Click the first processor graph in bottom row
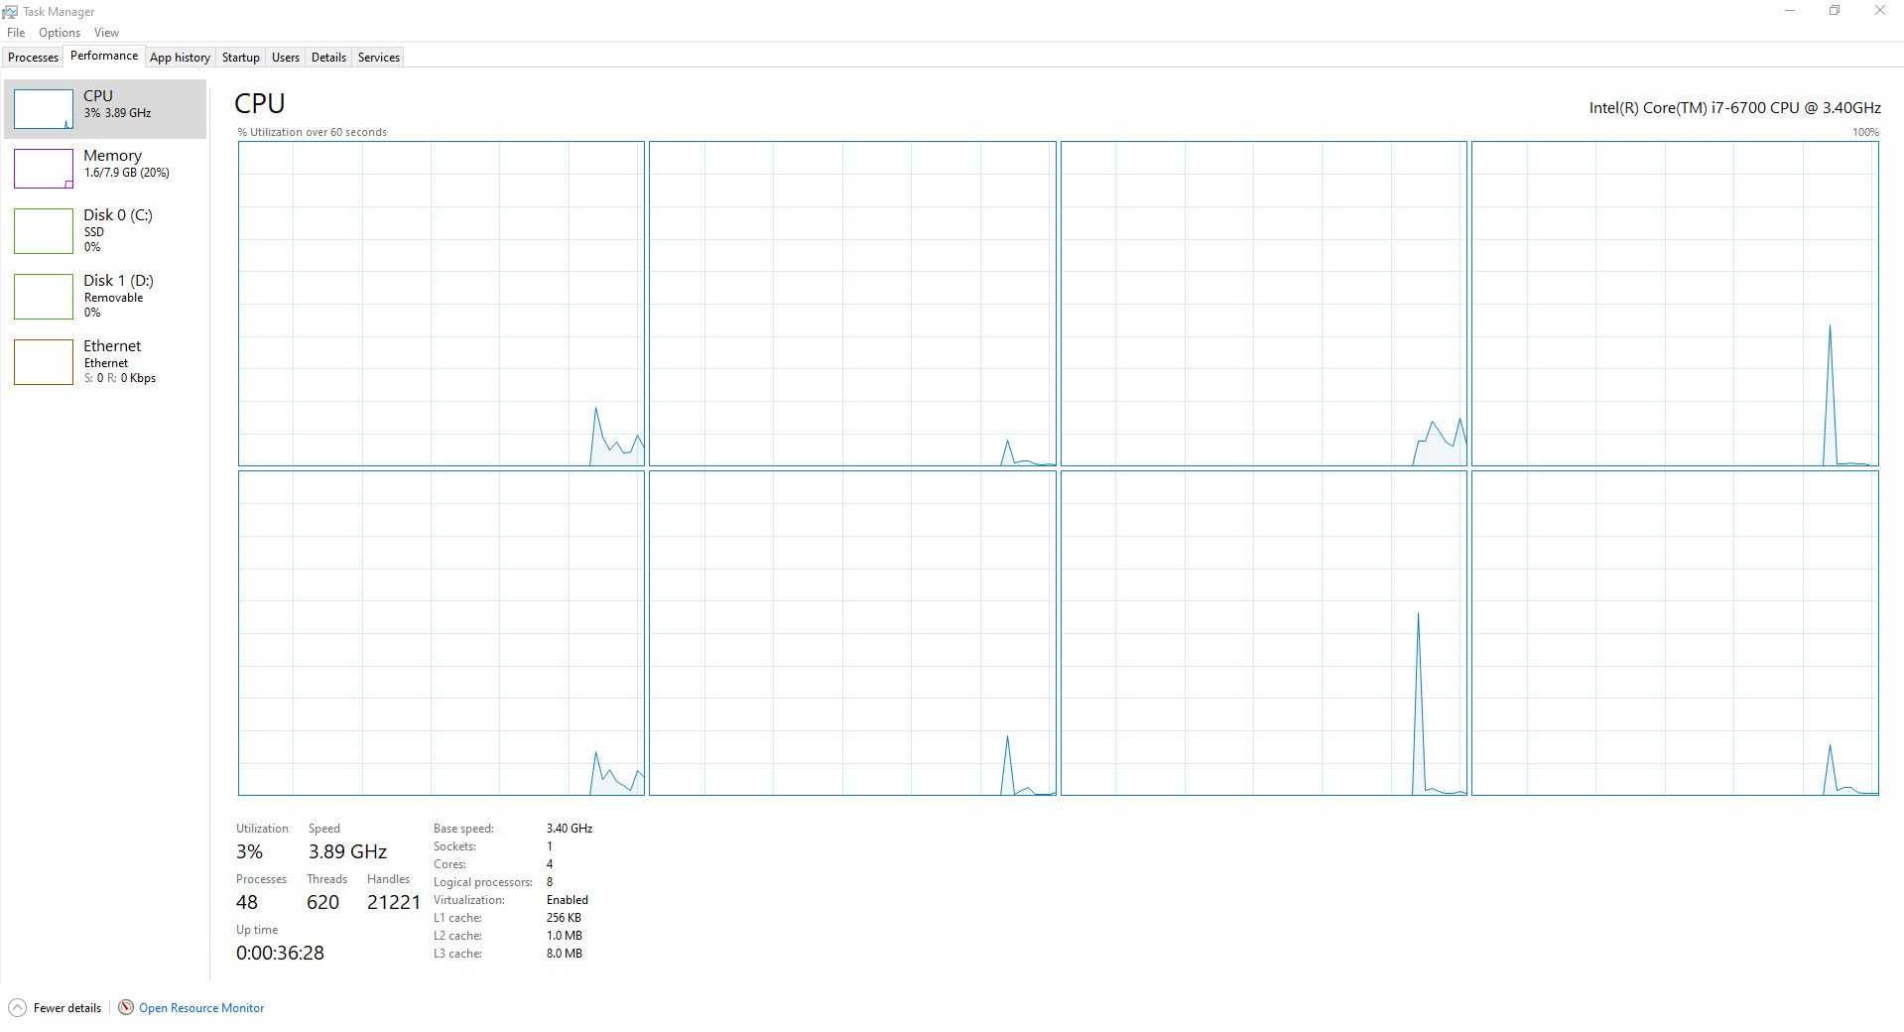1904x1032 pixels. [x=442, y=633]
